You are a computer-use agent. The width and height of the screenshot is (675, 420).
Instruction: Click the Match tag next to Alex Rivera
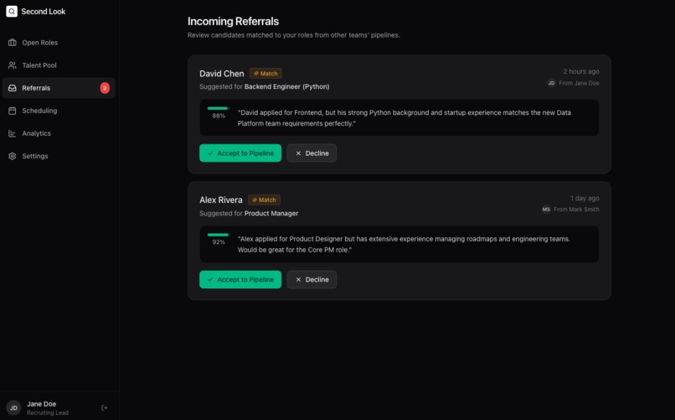pos(264,200)
